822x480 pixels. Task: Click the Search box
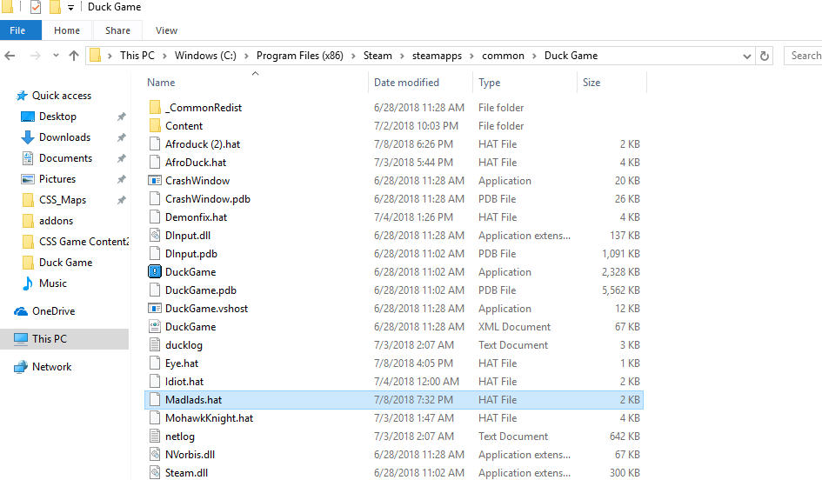point(803,56)
